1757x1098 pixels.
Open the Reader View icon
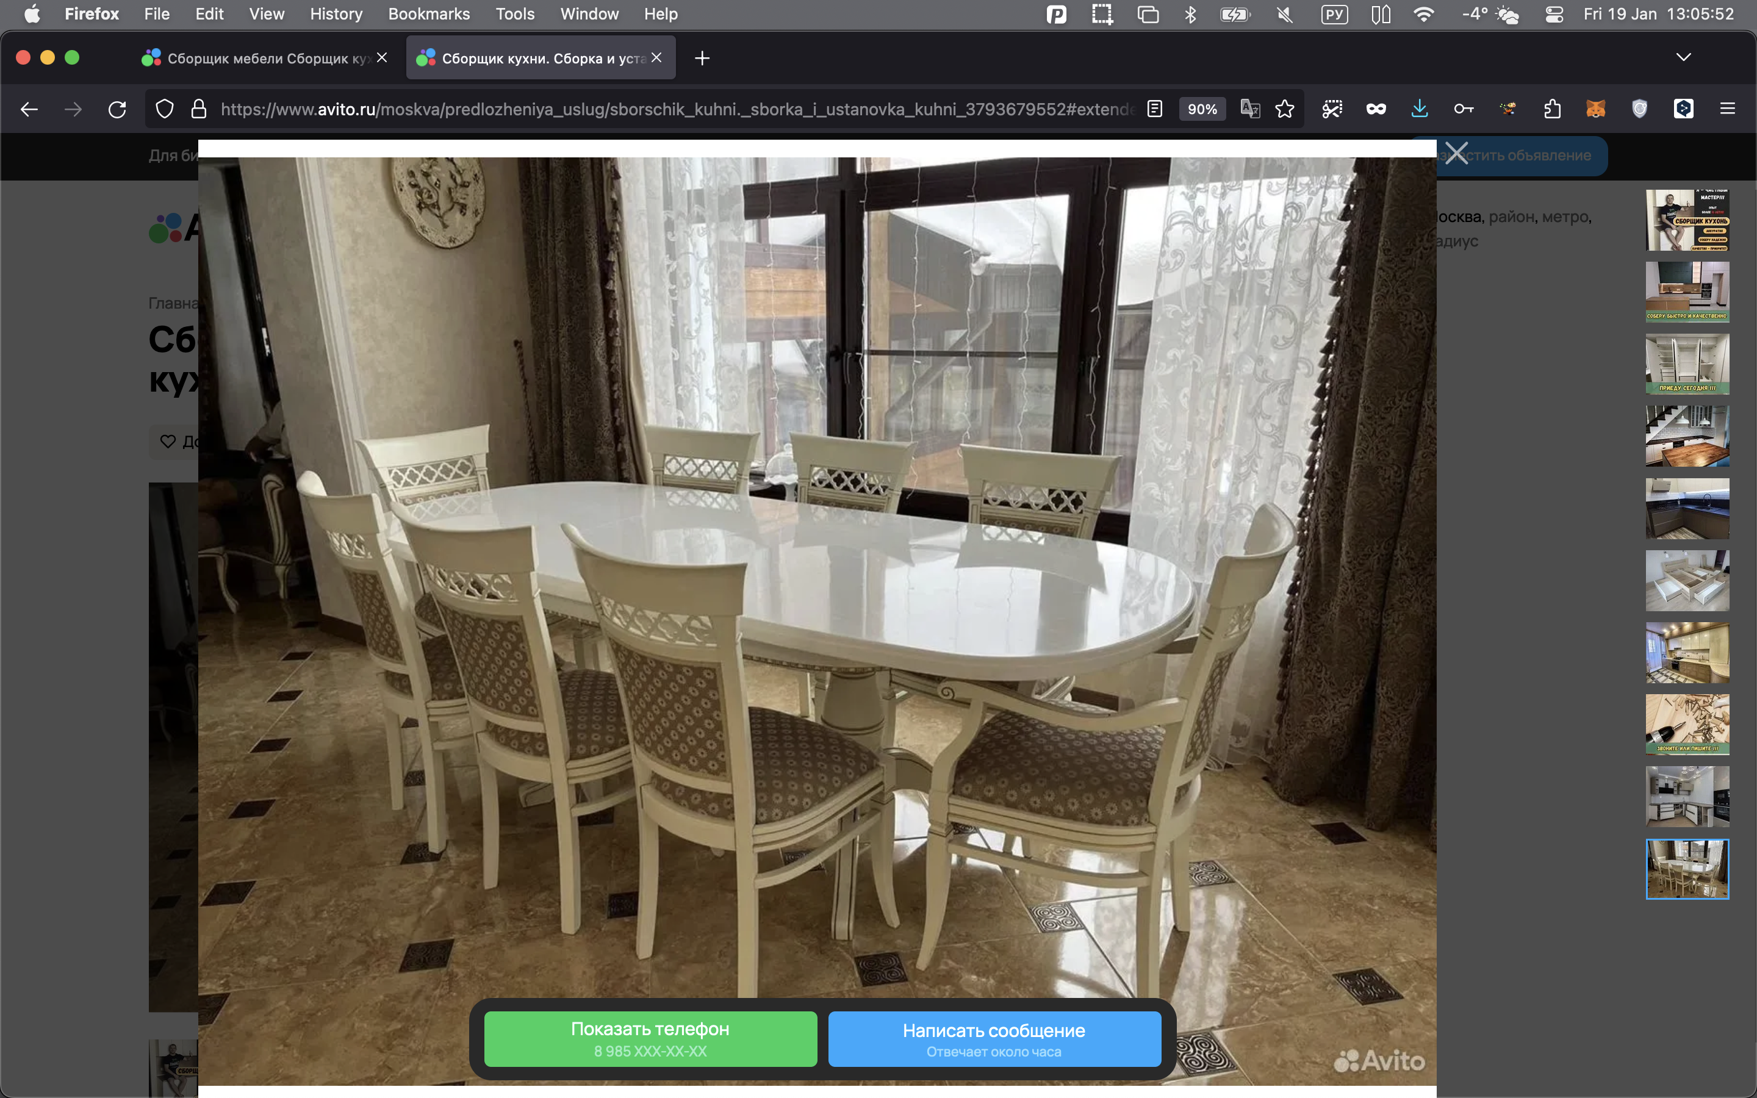click(1154, 110)
